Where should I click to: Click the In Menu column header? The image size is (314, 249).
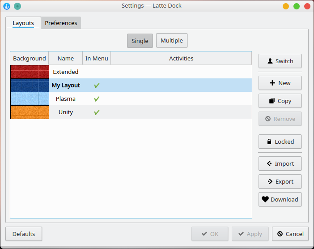tap(97, 58)
